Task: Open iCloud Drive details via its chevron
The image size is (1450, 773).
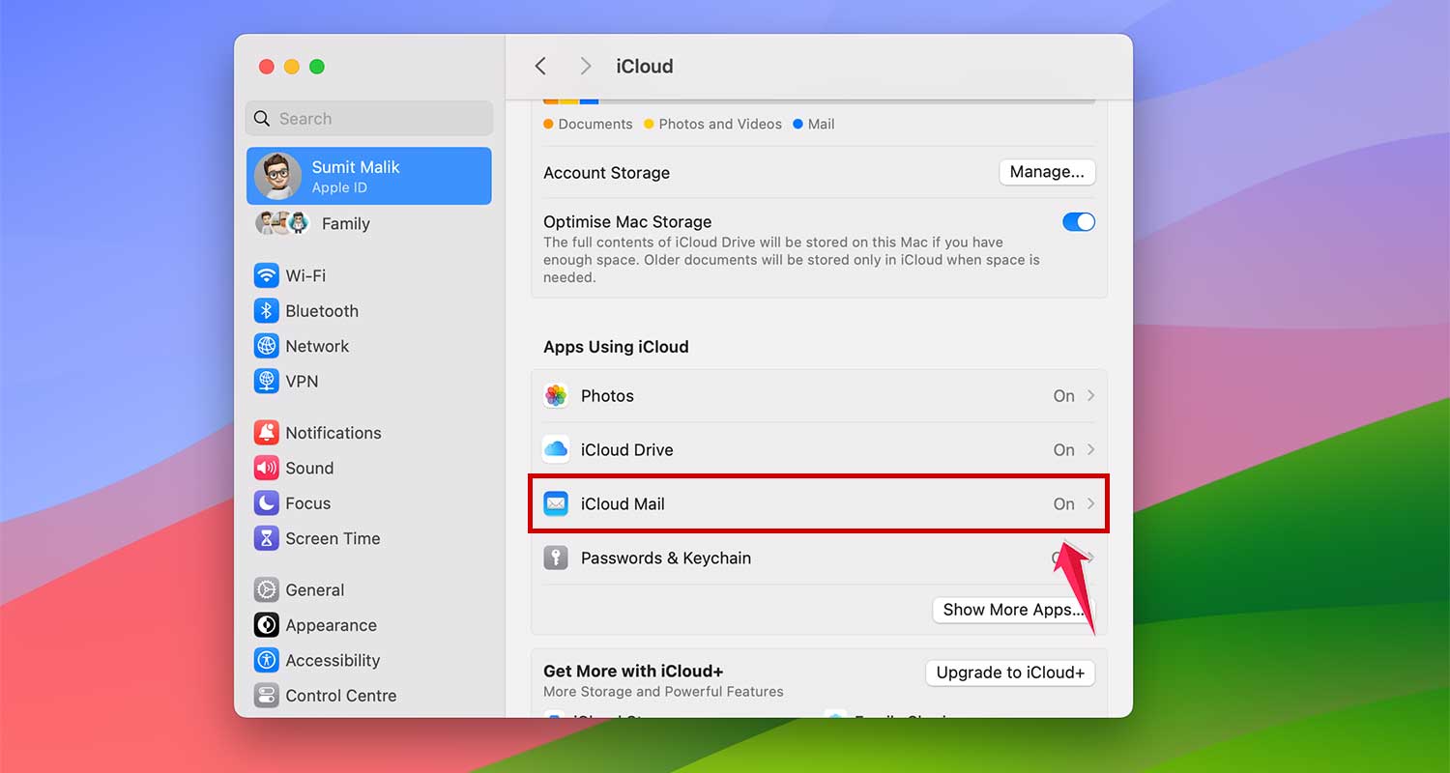Action: tap(1091, 449)
